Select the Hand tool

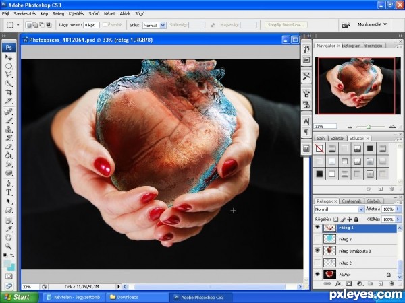coord(9,238)
